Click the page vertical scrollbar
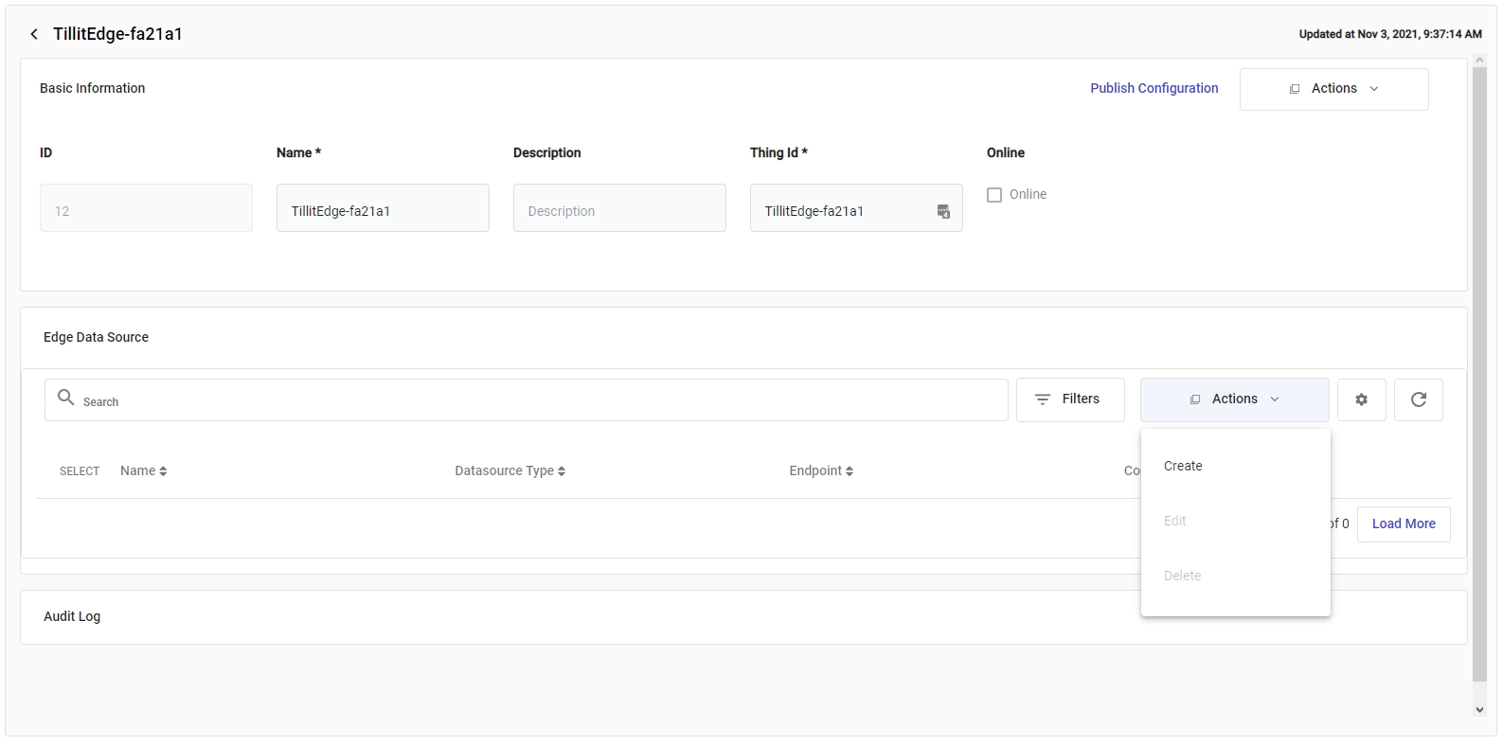1503x745 pixels. (x=1479, y=379)
